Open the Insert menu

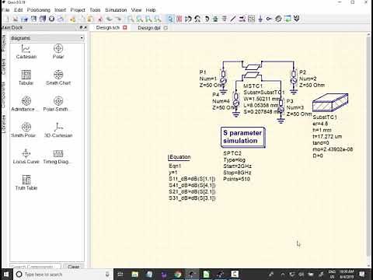60,10
